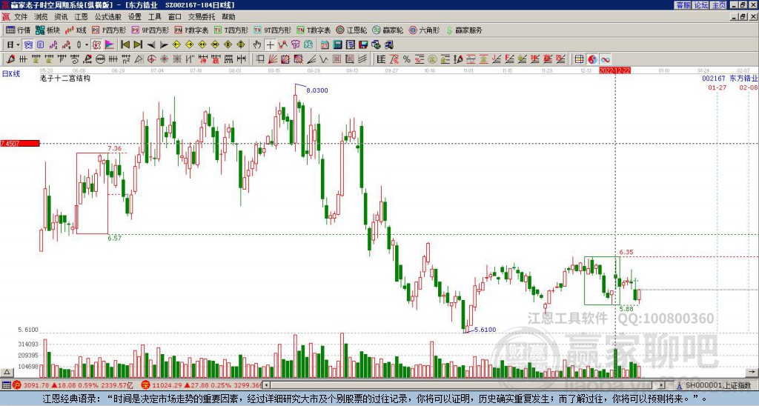Click the red 7.4507 price label

(x=20, y=143)
